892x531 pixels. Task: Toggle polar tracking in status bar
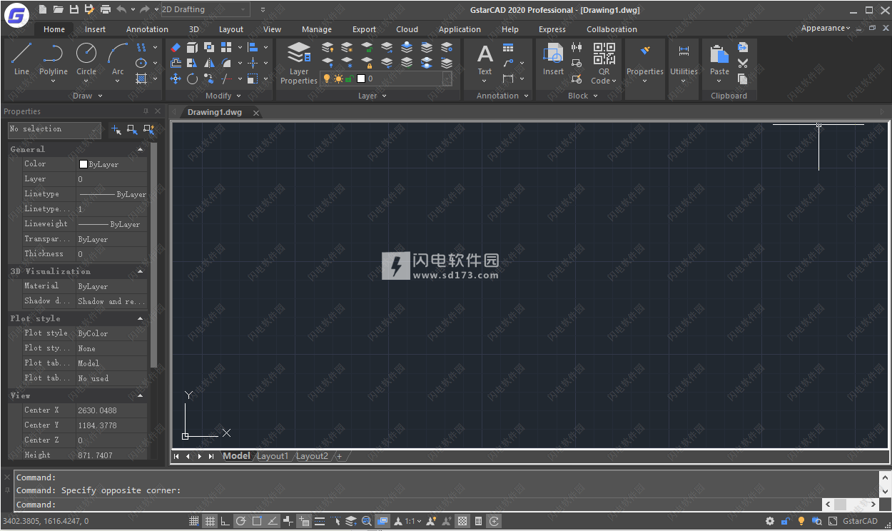click(x=241, y=521)
